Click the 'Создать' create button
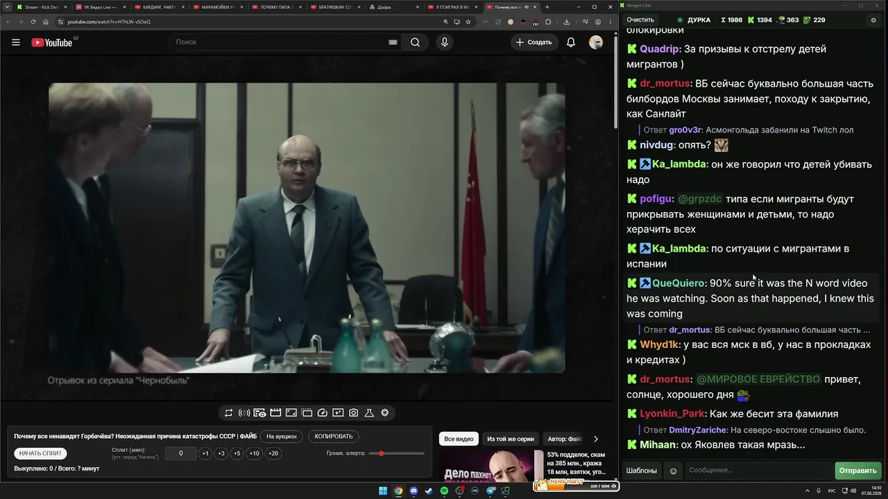888x499 pixels. coord(534,42)
